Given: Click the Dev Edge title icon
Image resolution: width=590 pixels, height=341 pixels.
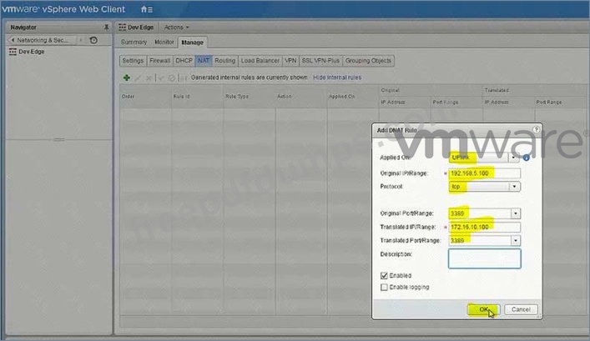Looking at the screenshot, I should pos(123,27).
